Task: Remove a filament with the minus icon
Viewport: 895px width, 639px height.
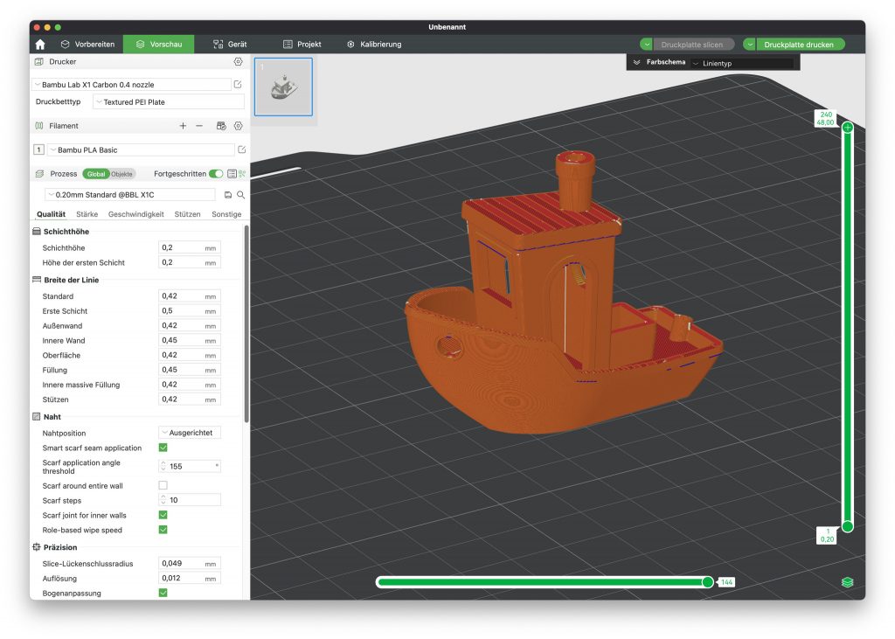Action: 199,126
